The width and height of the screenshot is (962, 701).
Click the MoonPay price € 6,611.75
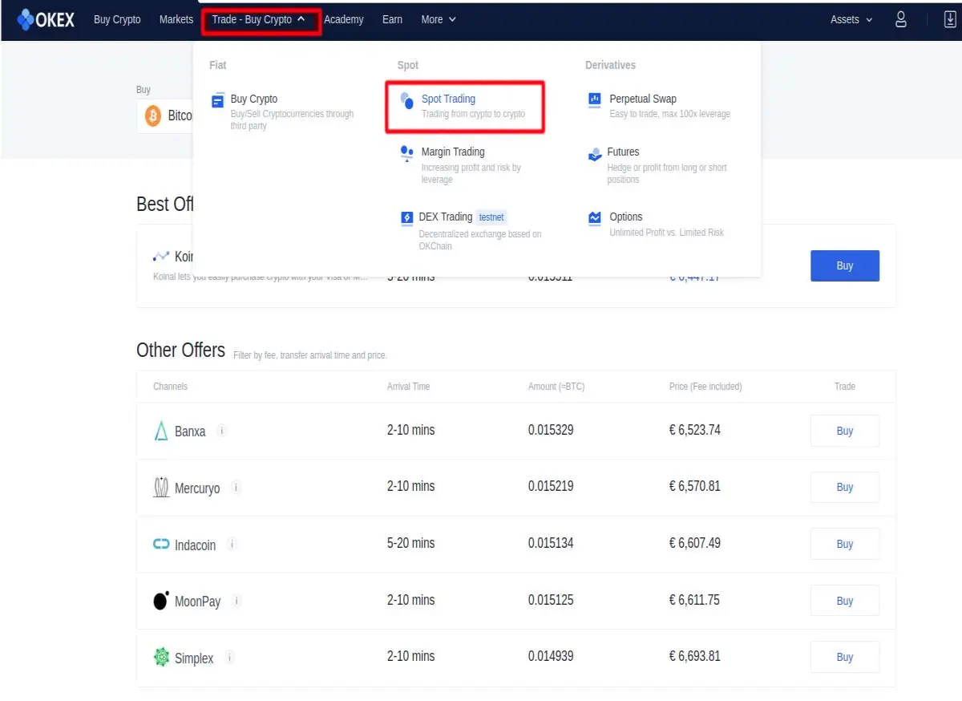(x=695, y=600)
